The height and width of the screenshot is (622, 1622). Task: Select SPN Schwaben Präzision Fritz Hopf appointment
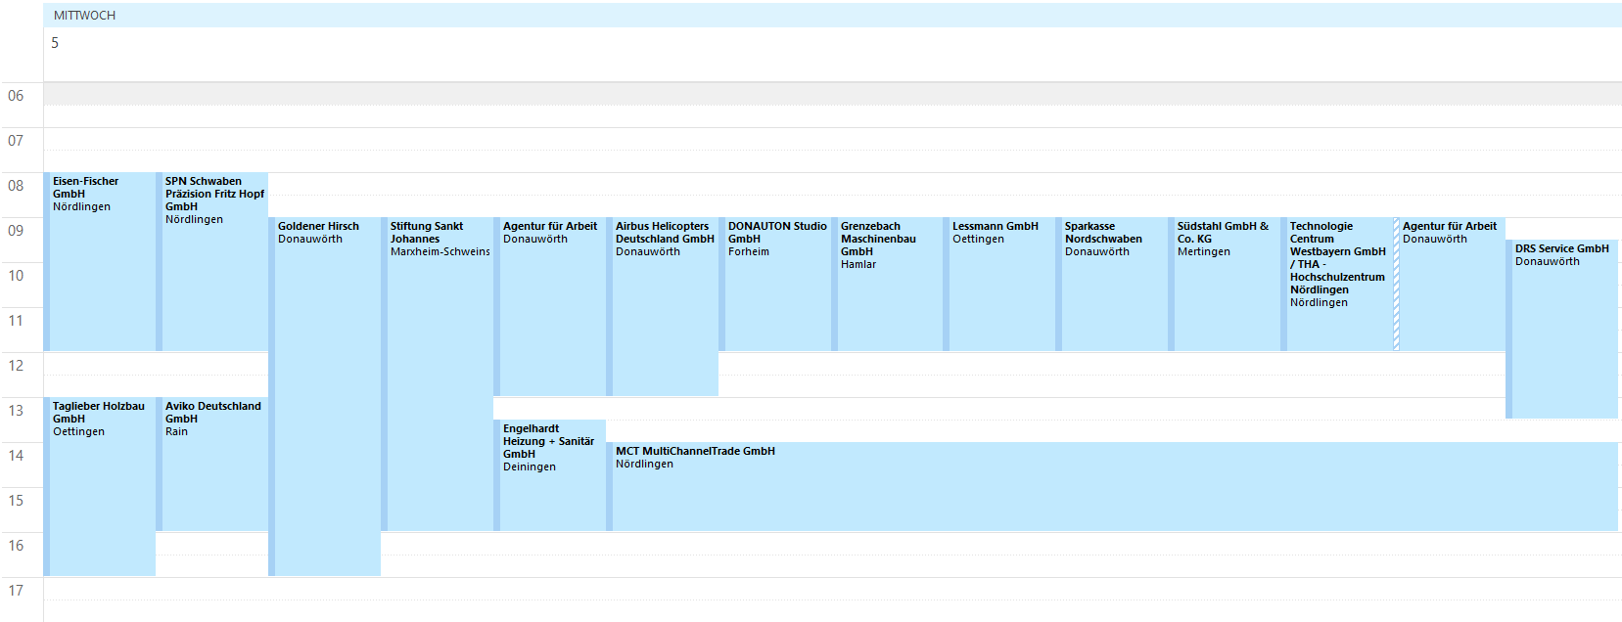[212, 262]
